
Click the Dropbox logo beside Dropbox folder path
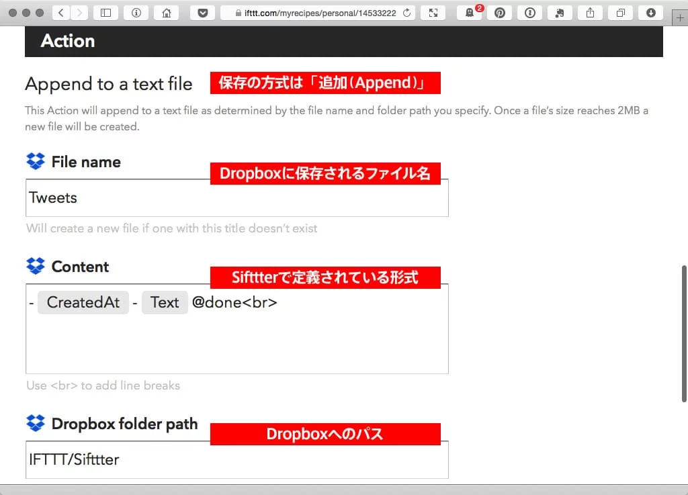(36, 423)
